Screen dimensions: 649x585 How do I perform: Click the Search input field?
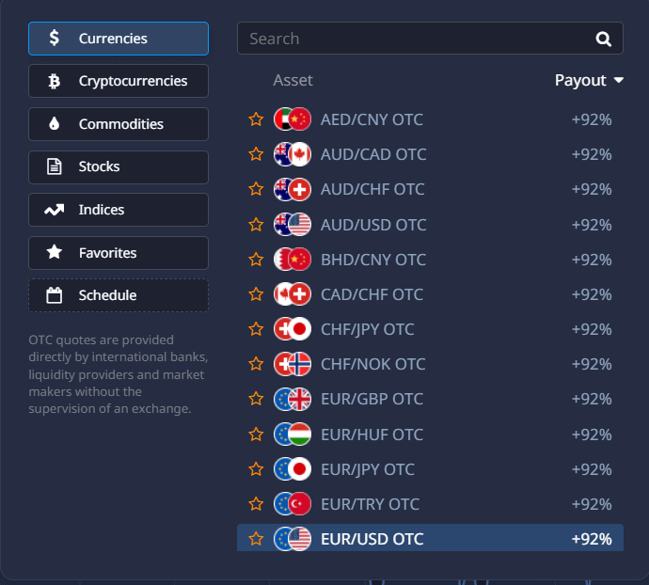click(x=414, y=39)
